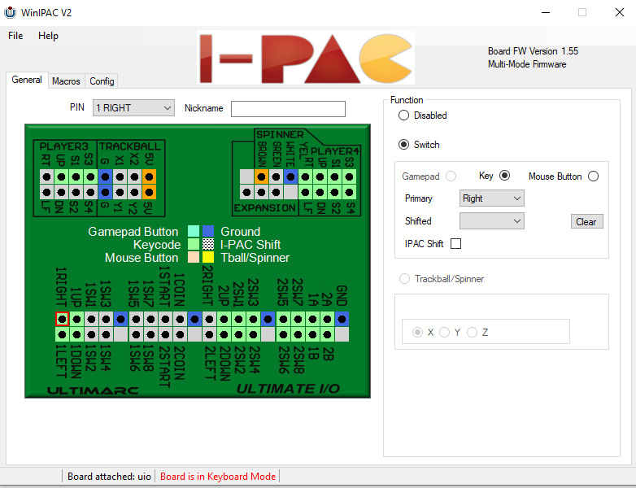Screen dimensions: 636x488
Task: Click the Spinner BROWN orange pin
Action: click(x=261, y=177)
